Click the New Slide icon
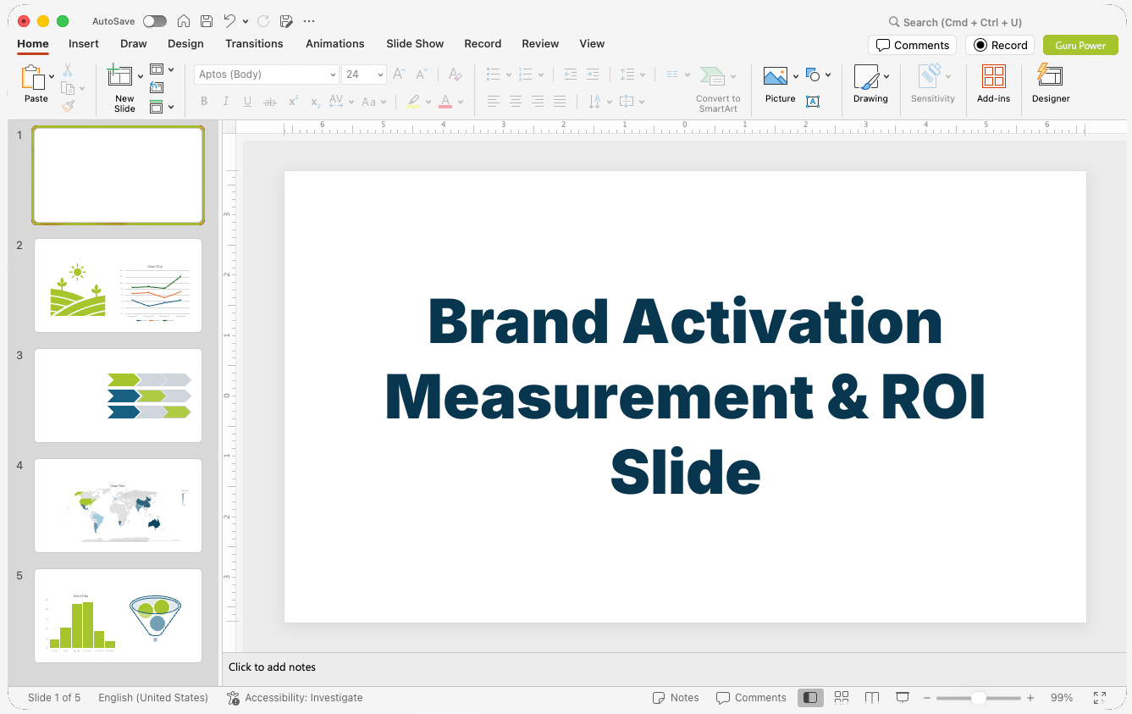Screen dimensions: 1132x714 click(119, 76)
